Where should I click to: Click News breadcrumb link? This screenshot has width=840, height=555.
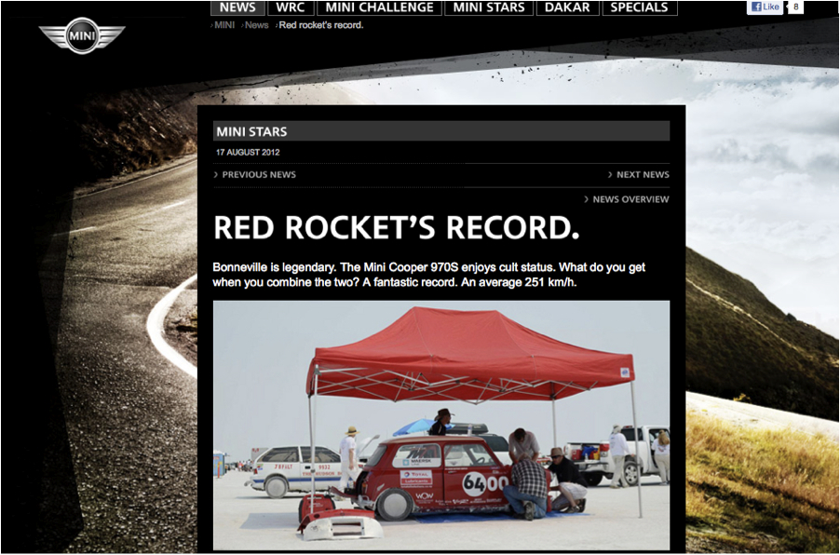[x=256, y=25]
